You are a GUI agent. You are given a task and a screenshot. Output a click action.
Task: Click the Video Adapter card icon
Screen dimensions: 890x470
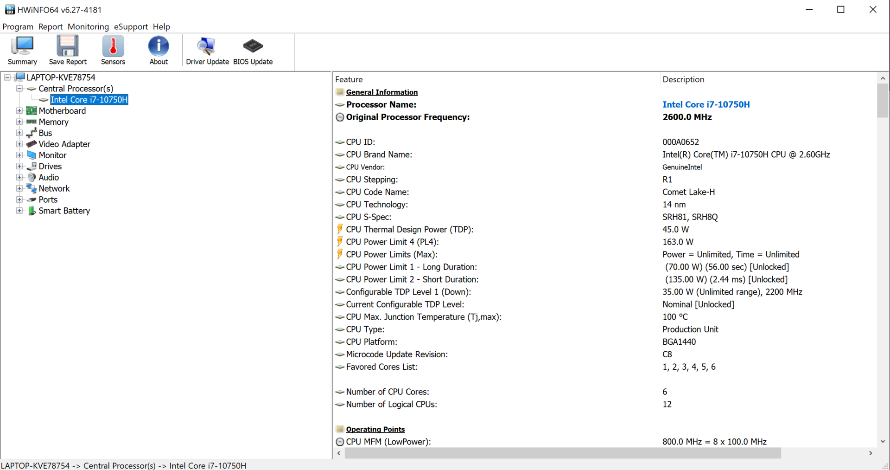(x=32, y=144)
